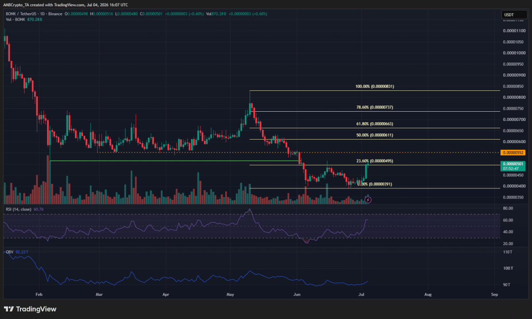532x319 pixels.
Task: Click the open value O0.00000498
Action: [x=77, y=14]
